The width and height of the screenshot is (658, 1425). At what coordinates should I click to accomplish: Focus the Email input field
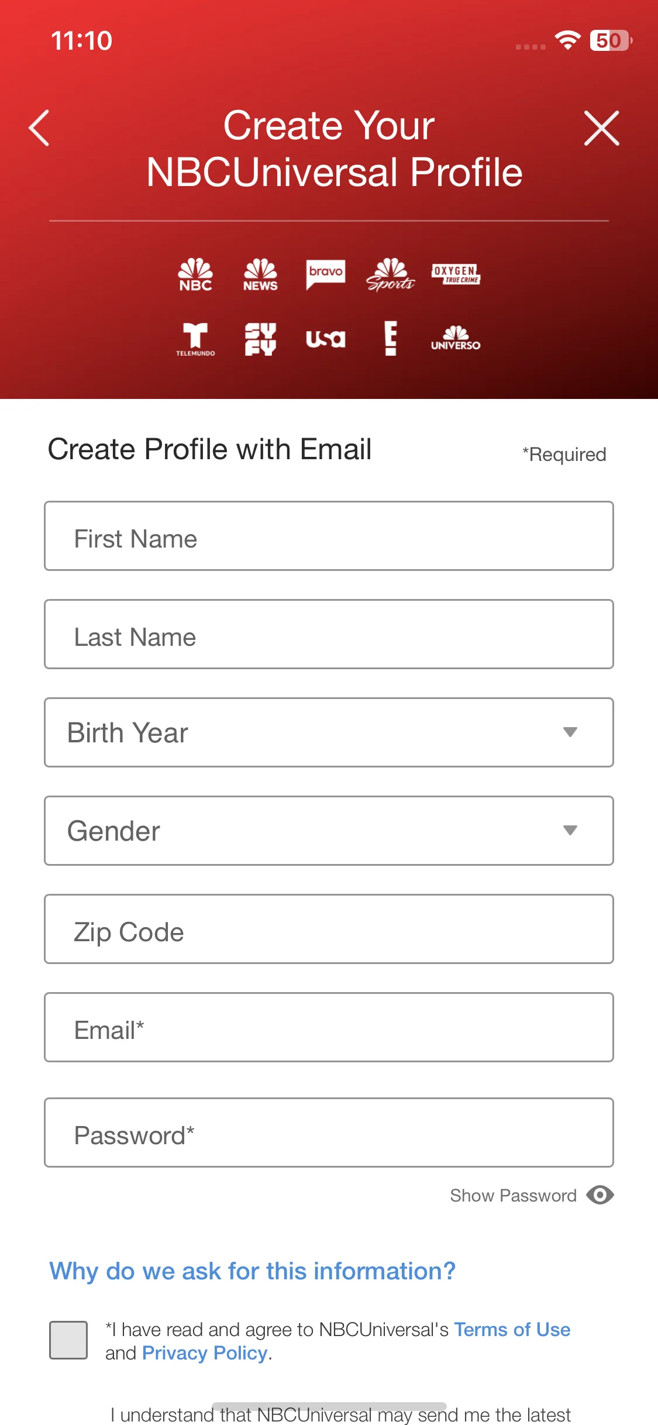(x=329, y=1027)
